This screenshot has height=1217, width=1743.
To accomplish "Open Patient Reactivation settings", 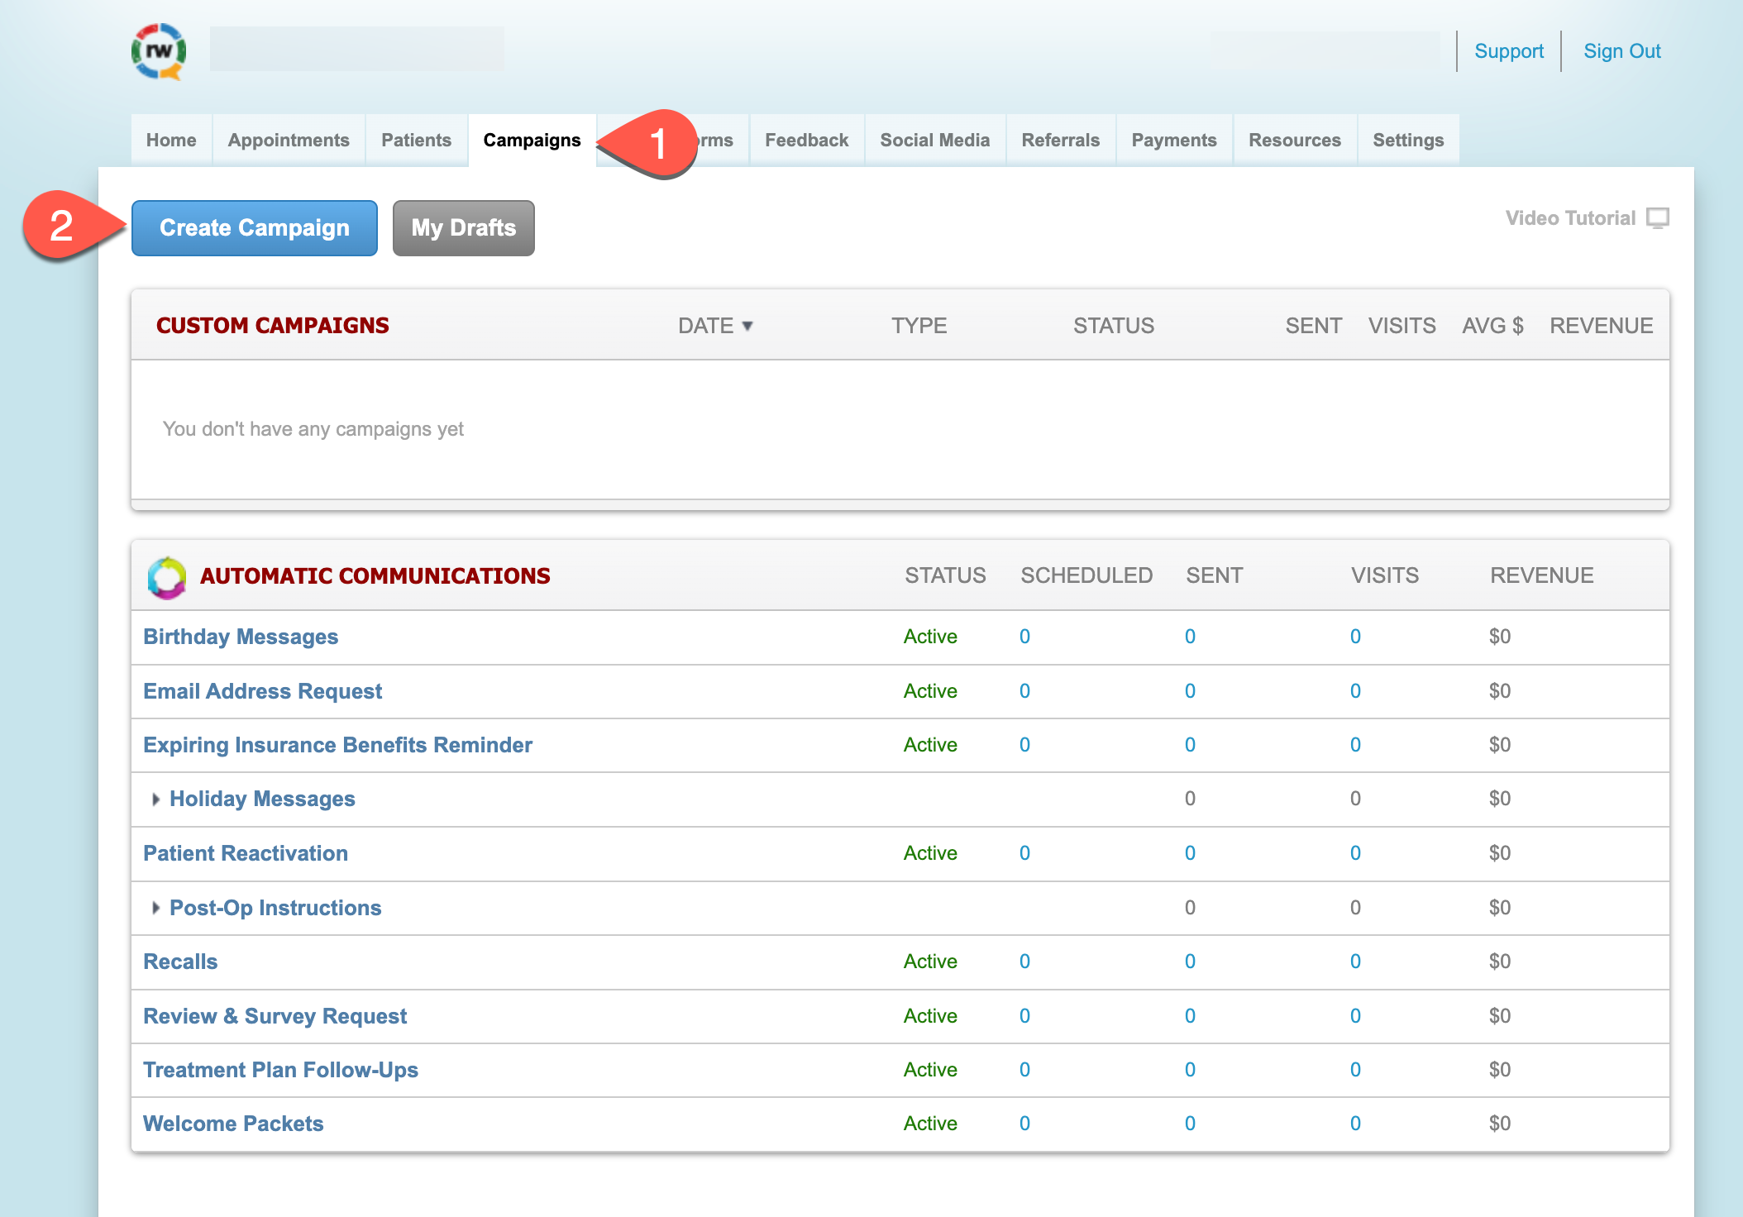I will (x=246, y=853).
